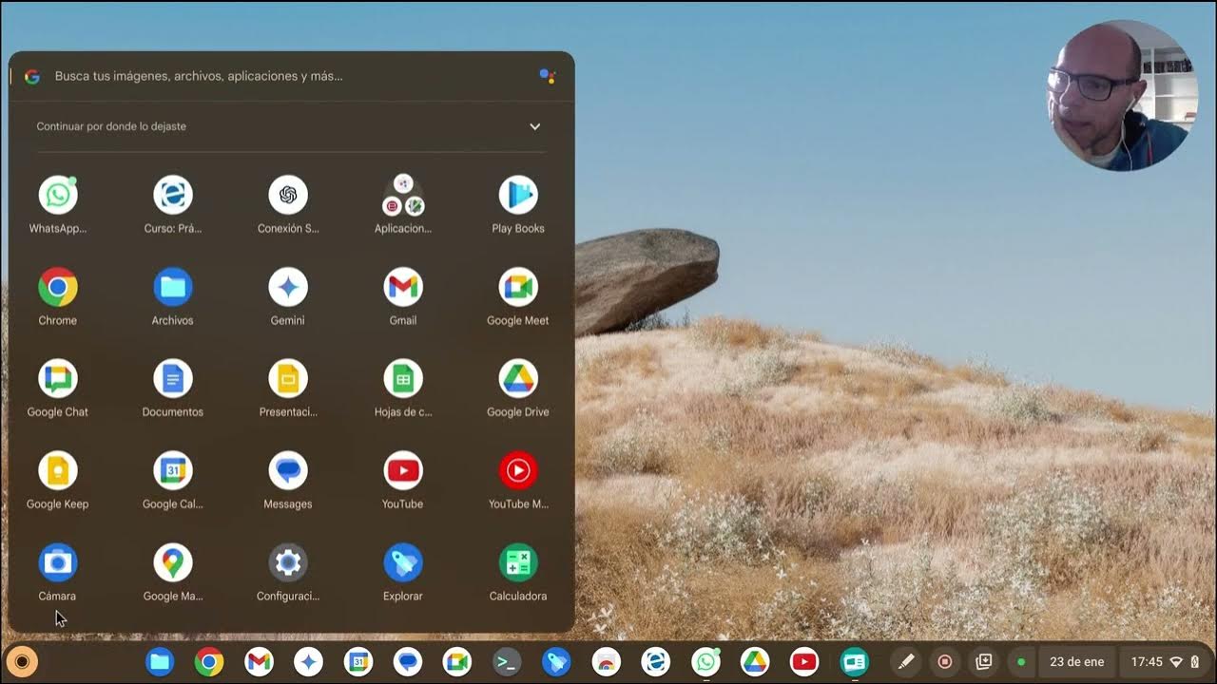The height and width of the screenshot is (684, 1217).
Task: Open the 'Curso: Prá...' app in launcher
Action: [x=173, y=195]
